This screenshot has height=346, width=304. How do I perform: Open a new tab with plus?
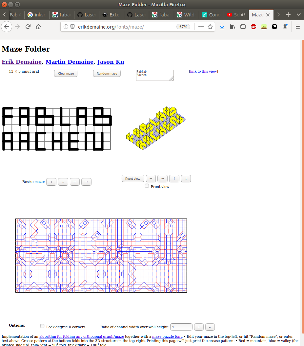pyautogui.click(x=288, y=14)
